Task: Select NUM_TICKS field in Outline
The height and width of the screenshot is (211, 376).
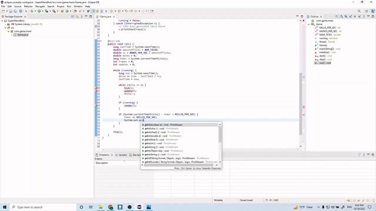Action: 328,35
